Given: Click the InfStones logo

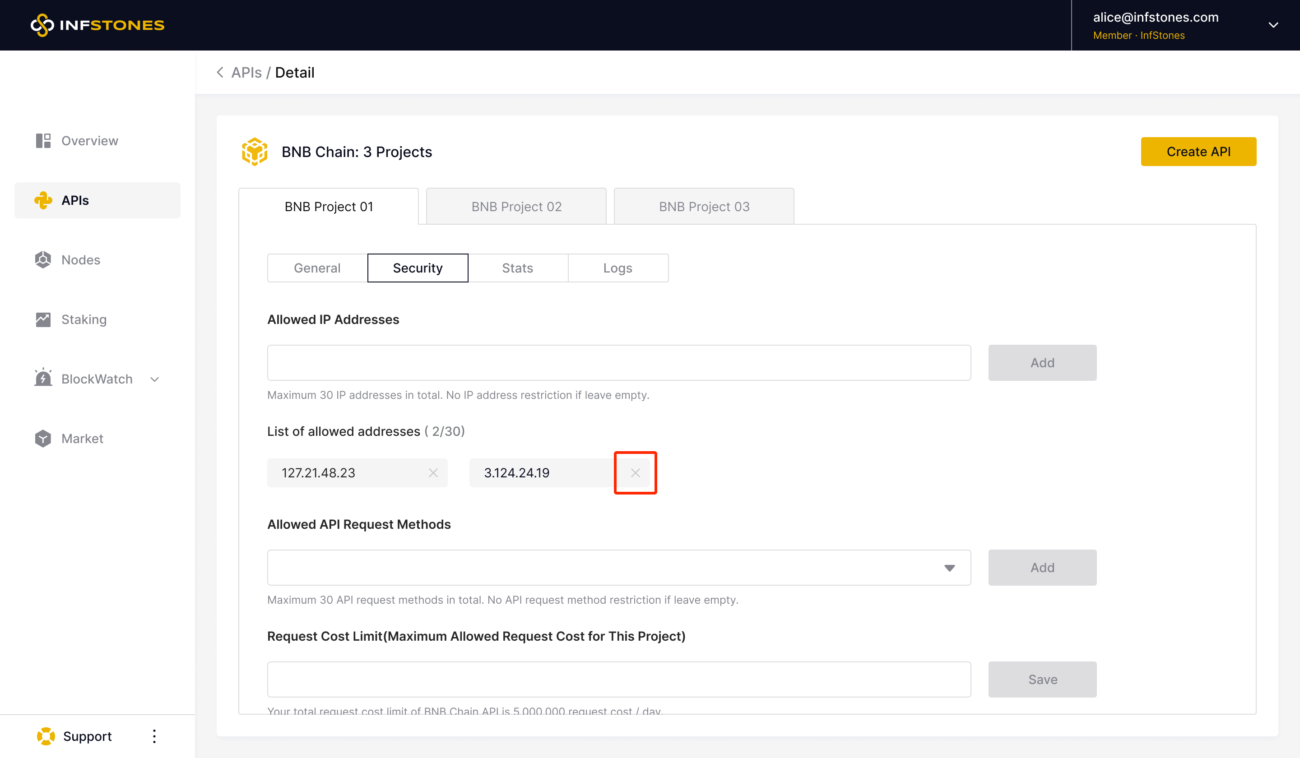Looking at the screenshot, I should click(97, 25).
